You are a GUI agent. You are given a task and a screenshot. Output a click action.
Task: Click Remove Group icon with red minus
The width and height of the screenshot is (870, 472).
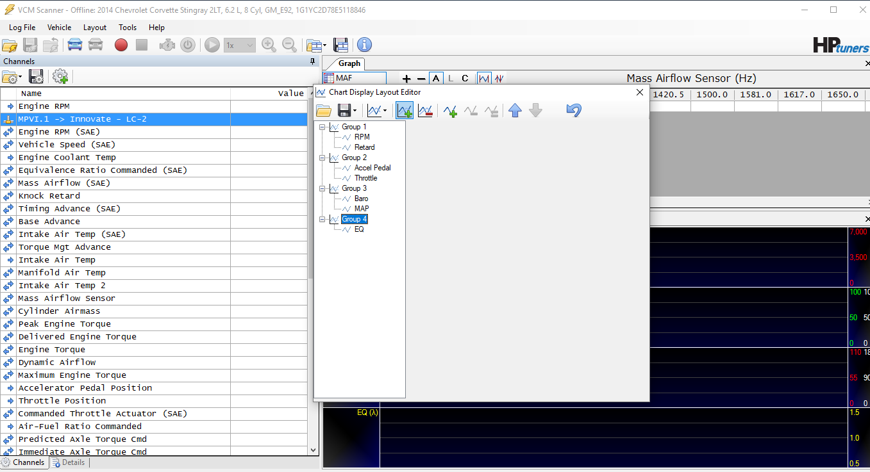tap(425, 111)
